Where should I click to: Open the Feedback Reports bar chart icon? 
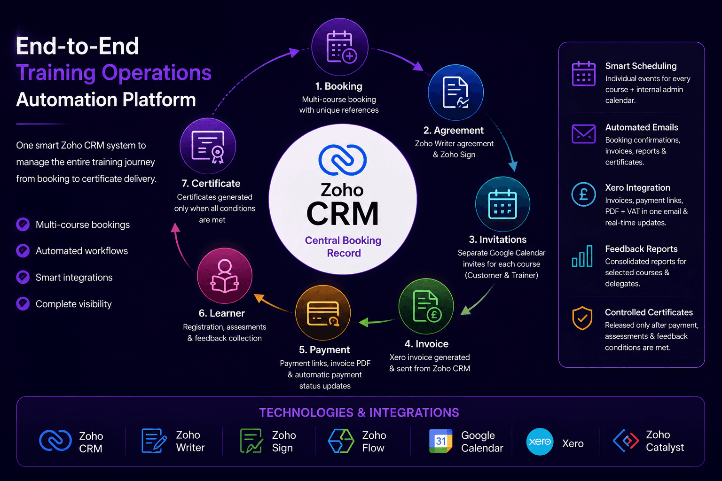(582, 256)
